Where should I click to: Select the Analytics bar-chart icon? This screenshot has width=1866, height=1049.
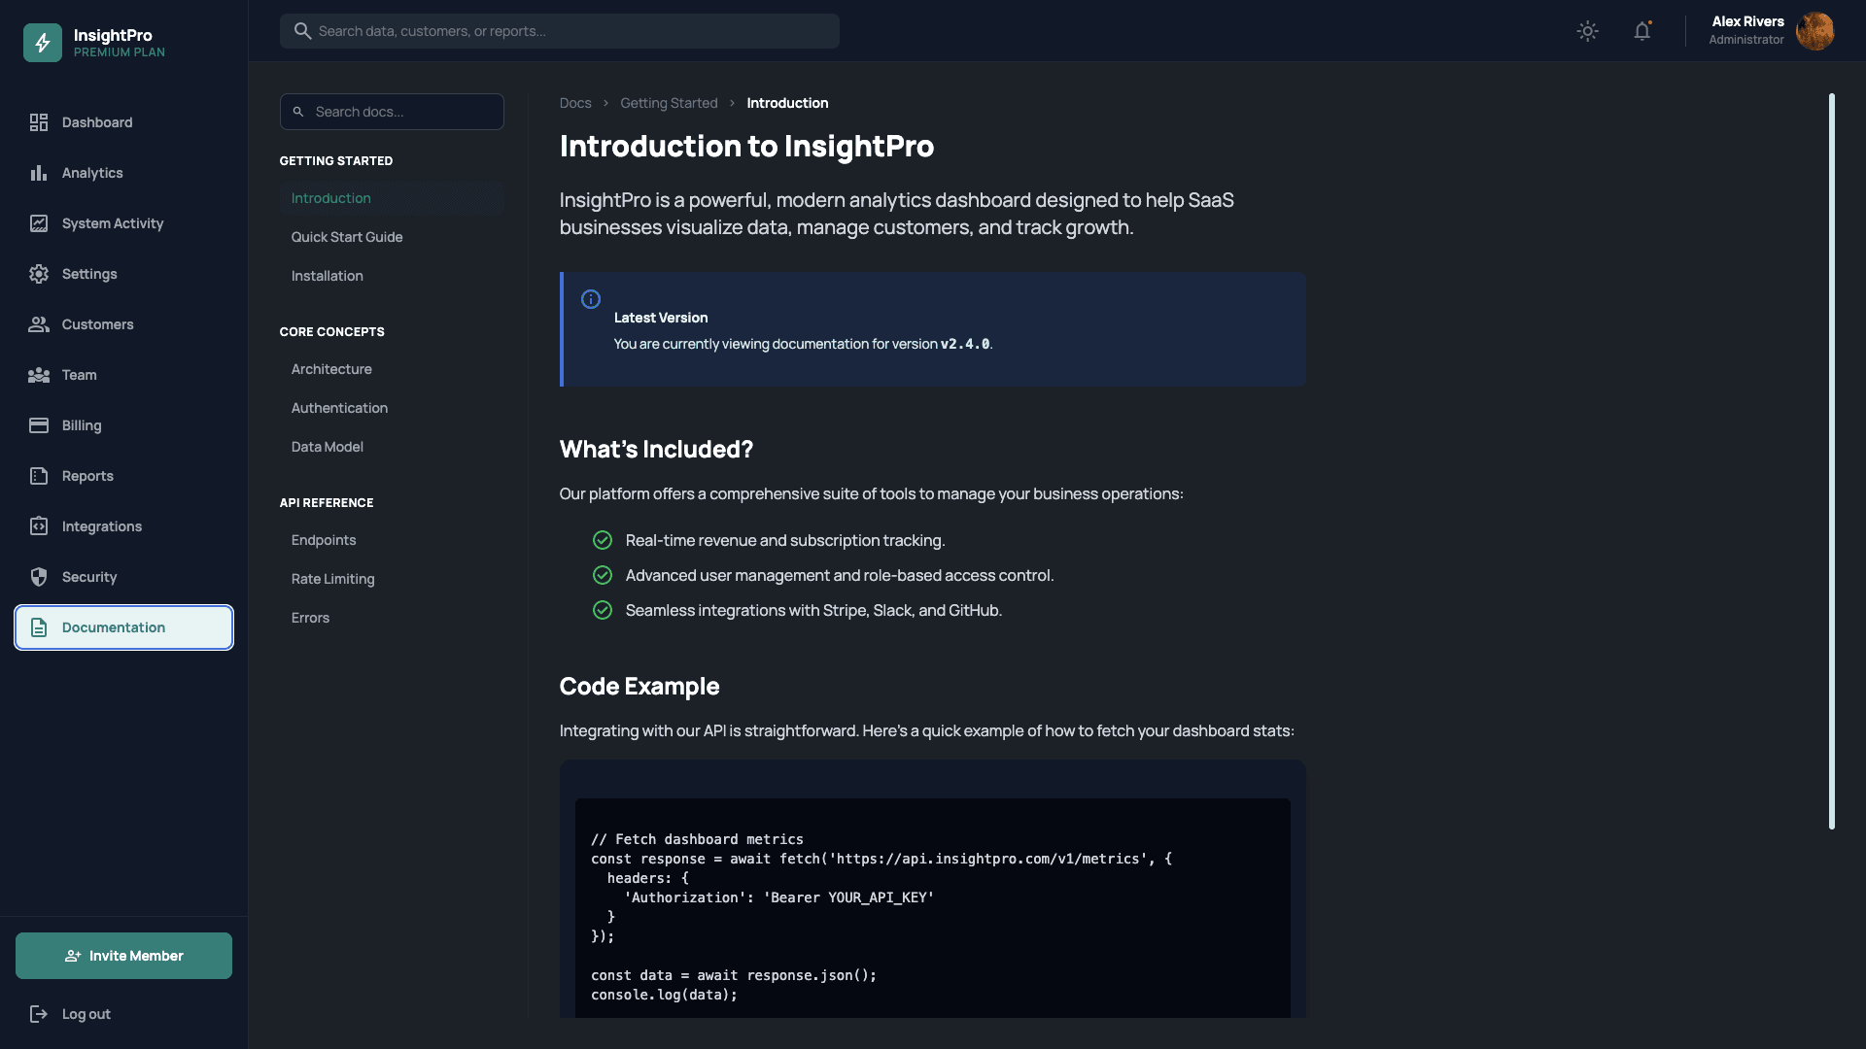coord(39,173)
